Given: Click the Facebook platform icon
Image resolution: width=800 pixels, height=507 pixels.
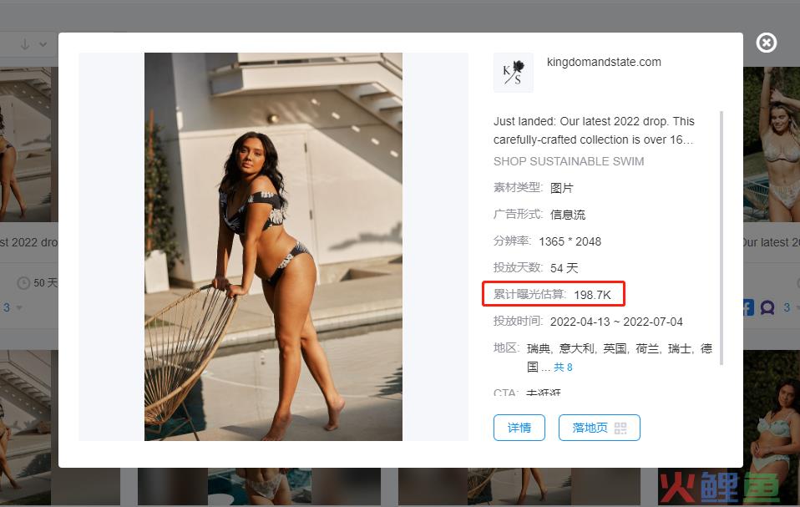Looking at the screenshot, I should (748, 307).
